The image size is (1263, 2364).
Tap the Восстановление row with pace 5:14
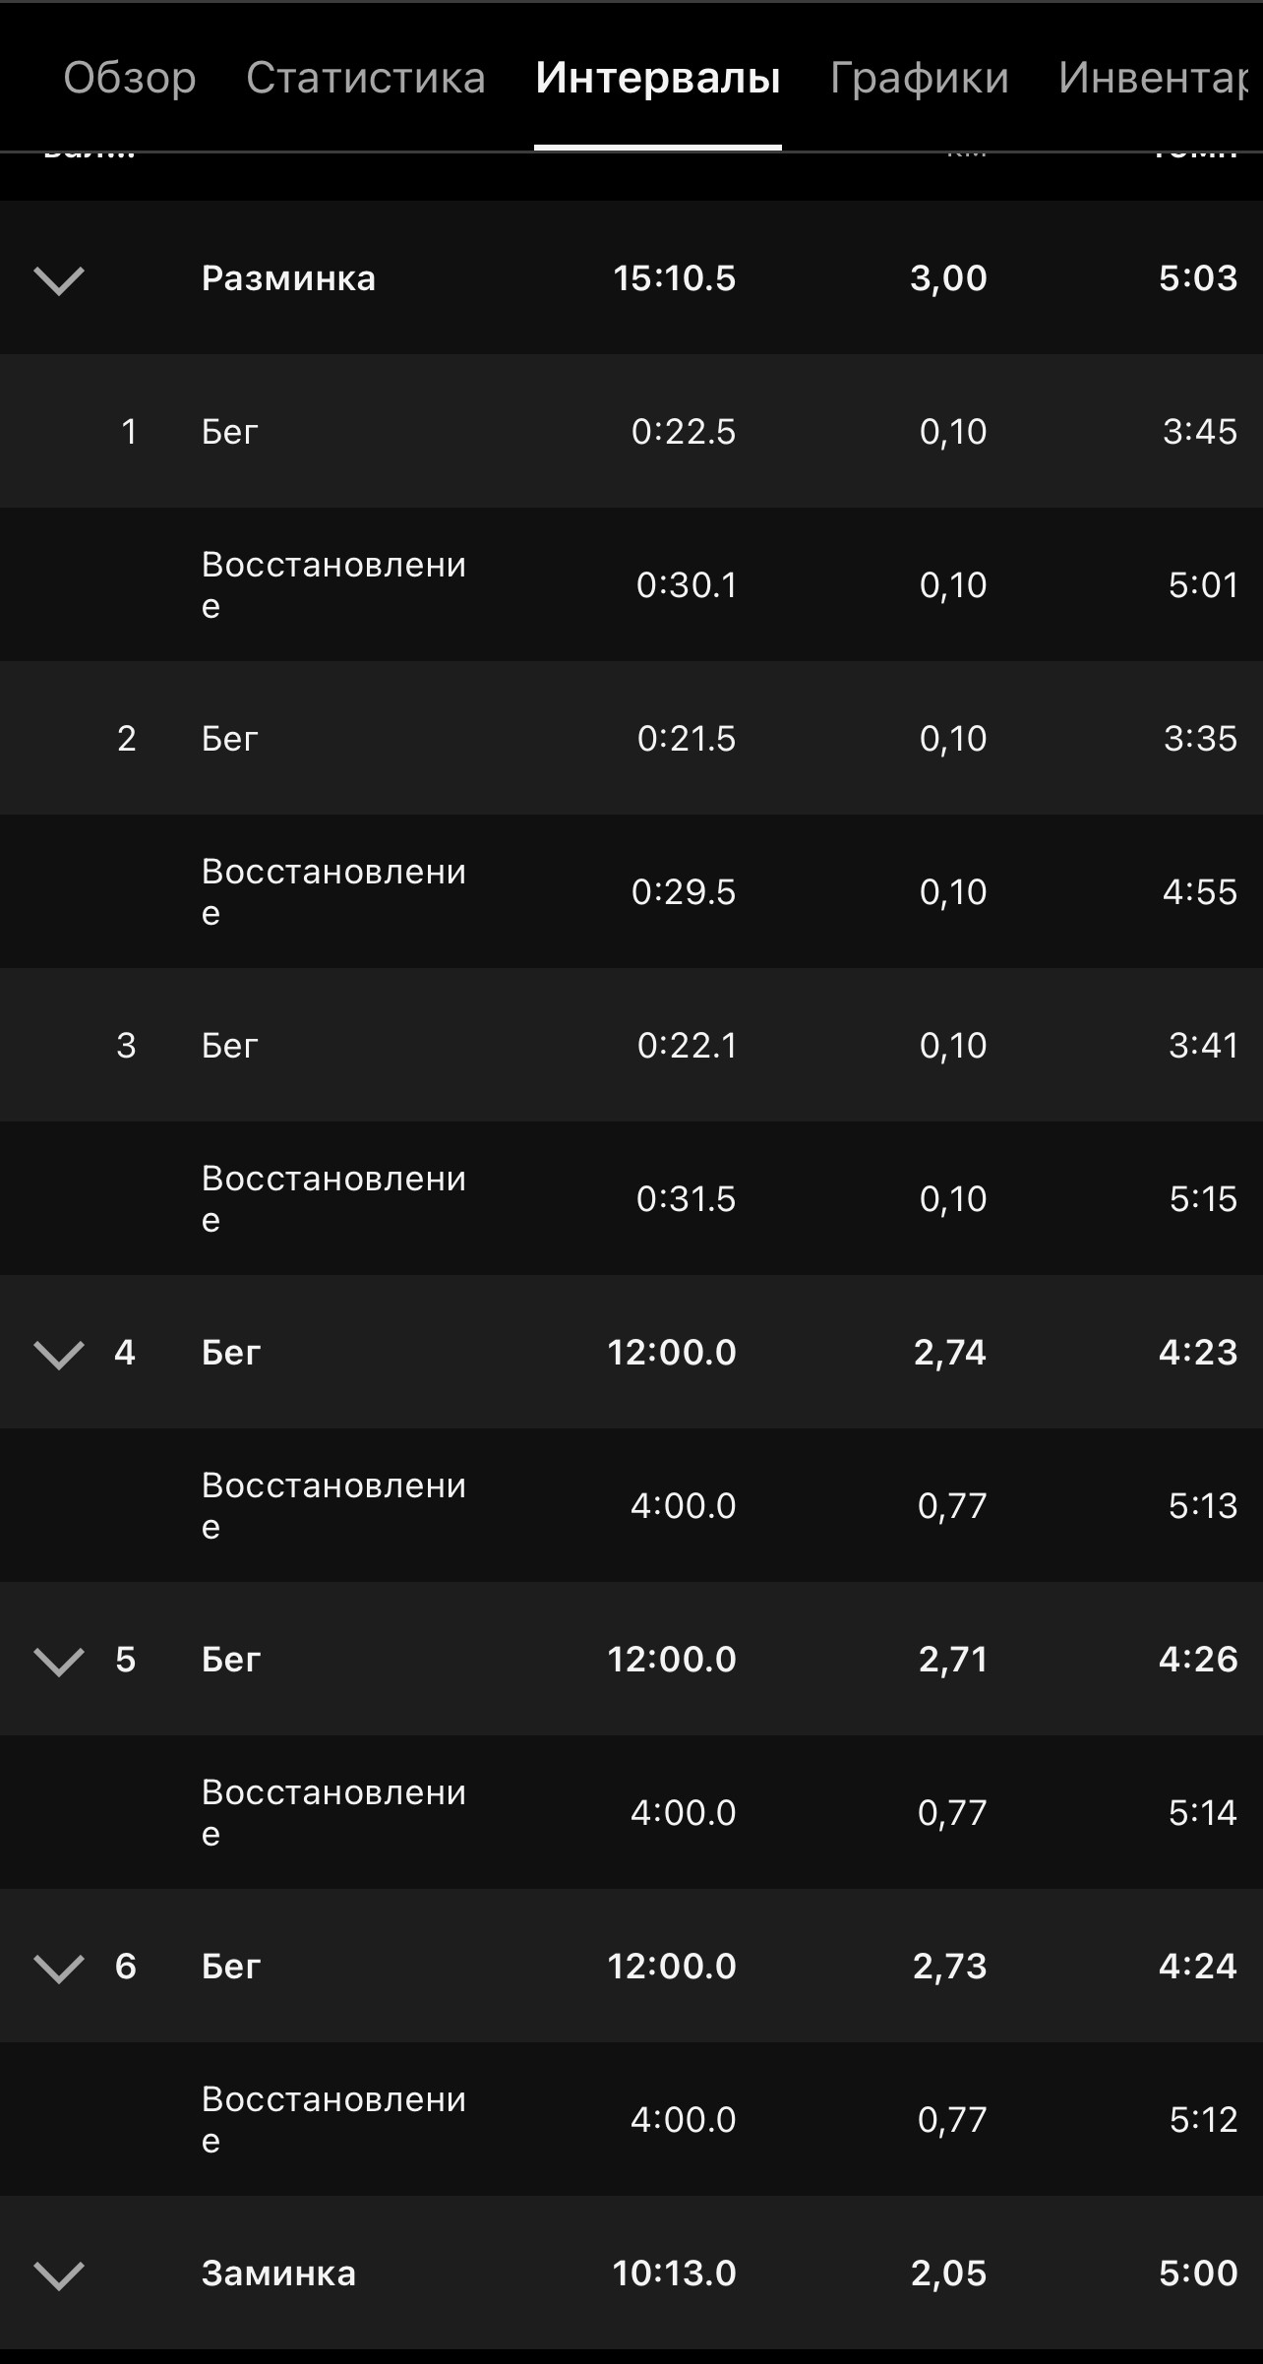[x=631, y=1812]
